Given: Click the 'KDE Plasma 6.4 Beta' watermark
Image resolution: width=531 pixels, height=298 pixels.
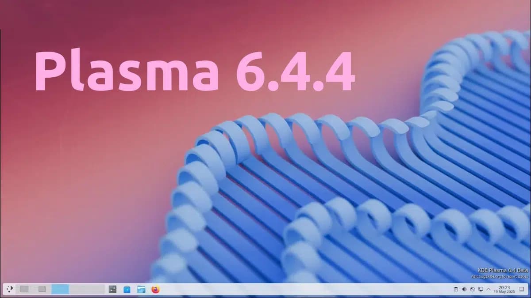Looking at the screenshot, I should click(x=503, y=270).
